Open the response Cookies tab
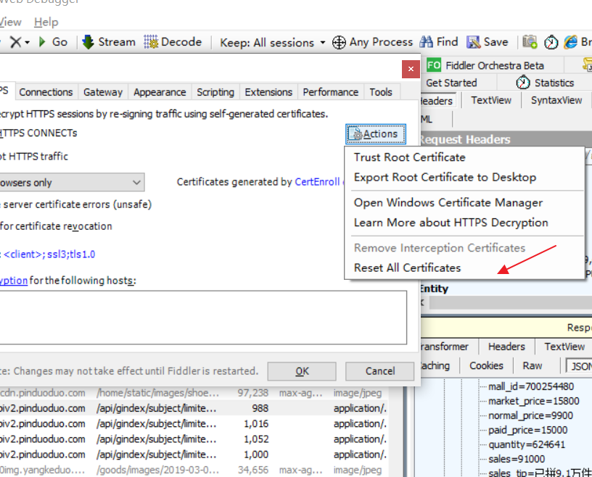Viewport: 592px width, 477px height. click(x=486, y=365)
